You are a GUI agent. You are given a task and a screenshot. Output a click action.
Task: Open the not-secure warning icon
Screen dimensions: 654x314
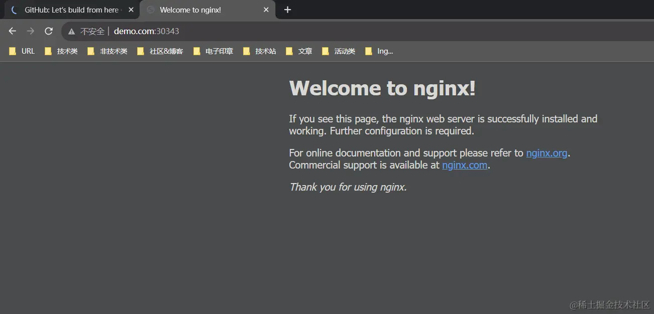tap(72, 31)
